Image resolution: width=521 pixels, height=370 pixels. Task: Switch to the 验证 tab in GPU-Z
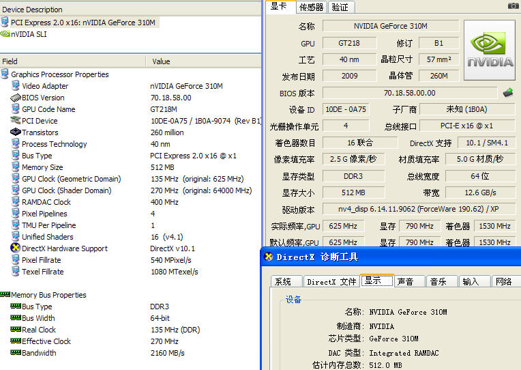click(x=341, y=8)
